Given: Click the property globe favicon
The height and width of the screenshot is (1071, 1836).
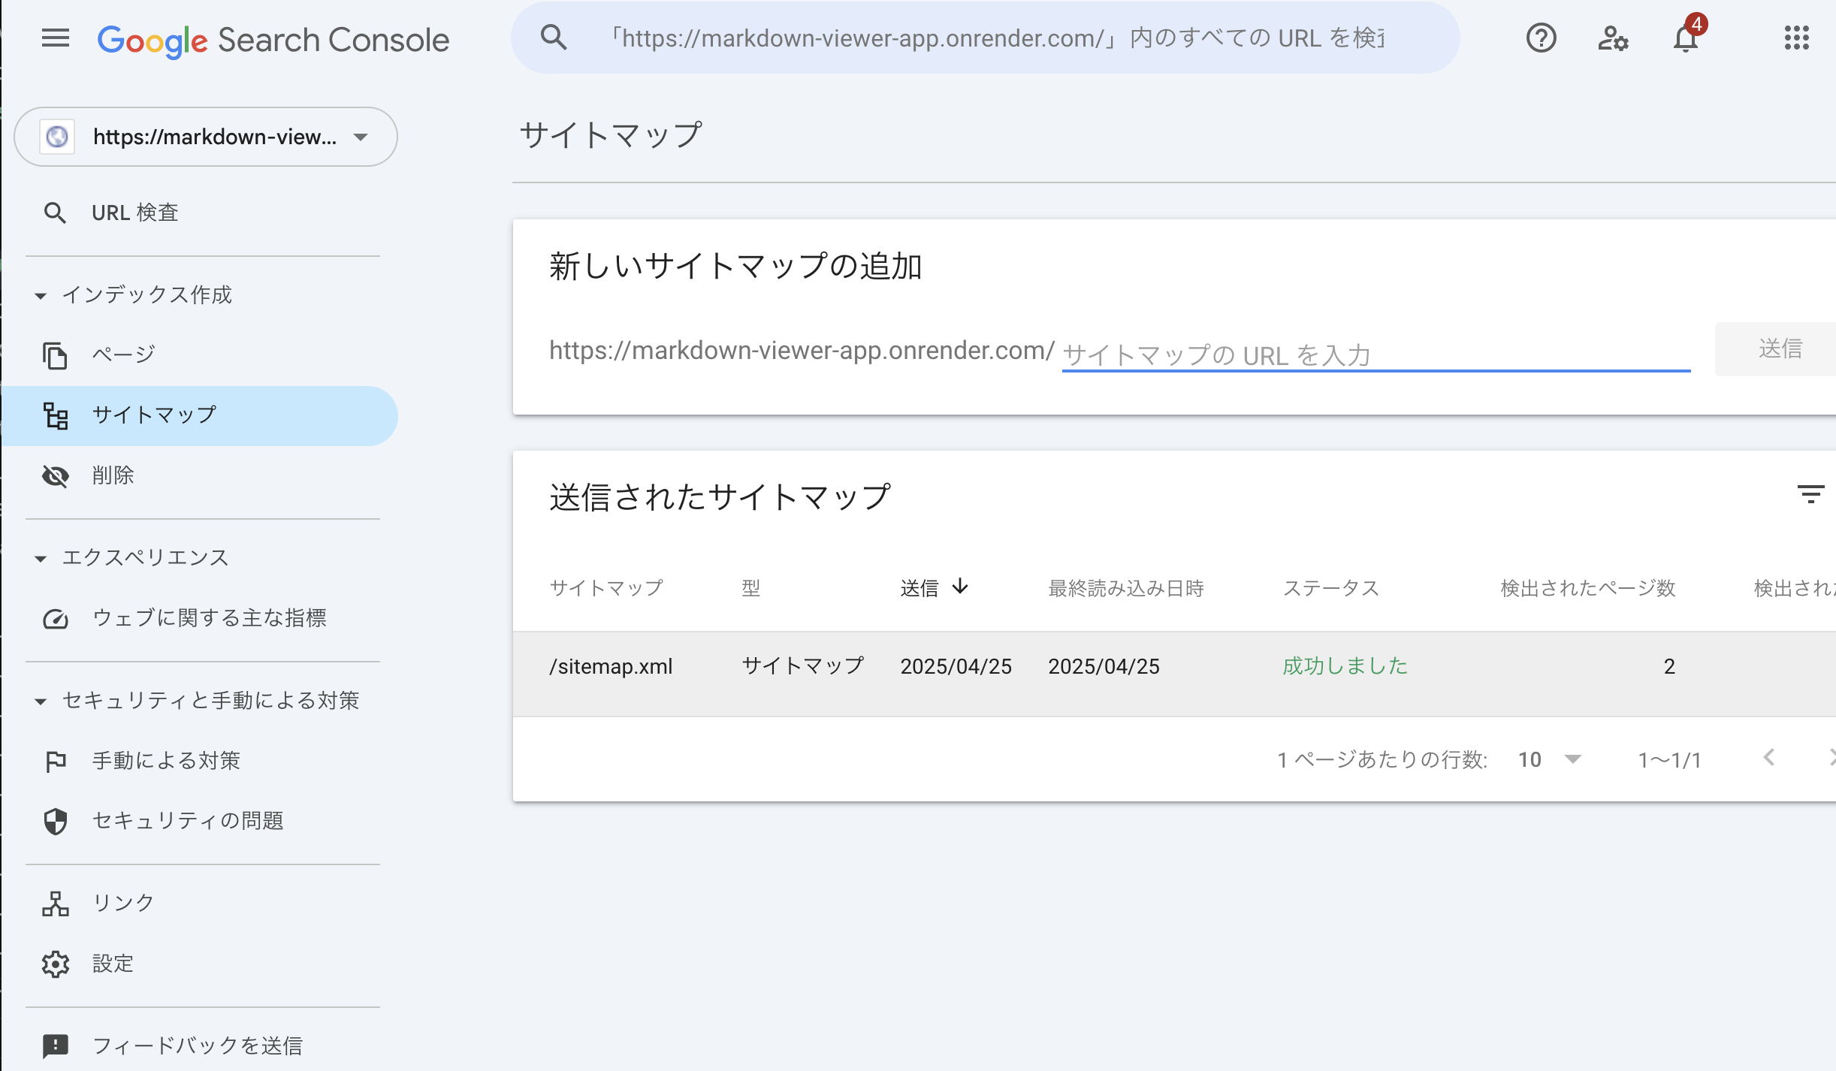Looking at the screenshot, I should (57, 137).
